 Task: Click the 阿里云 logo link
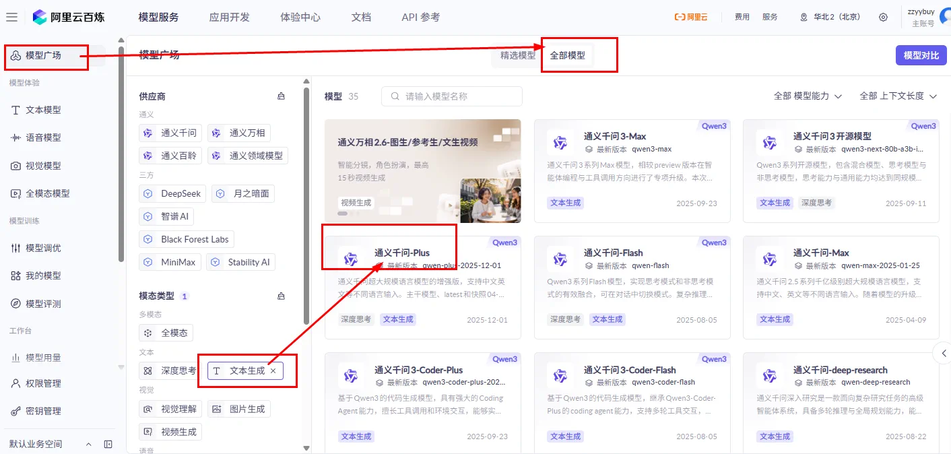click(x=691, y=17)
